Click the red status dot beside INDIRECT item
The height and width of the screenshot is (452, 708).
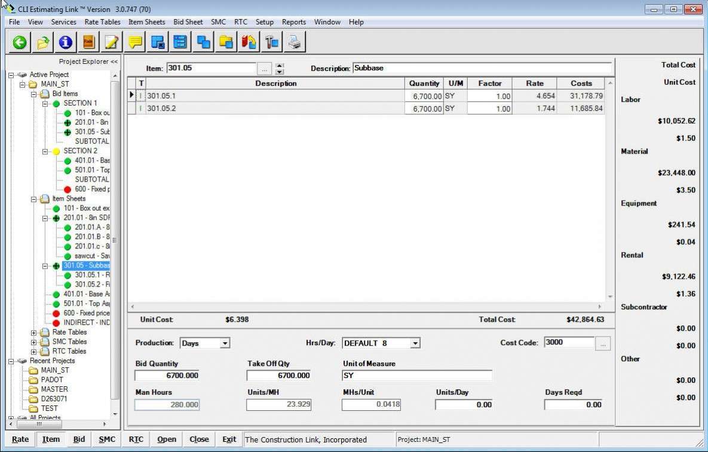coord(56,322)
